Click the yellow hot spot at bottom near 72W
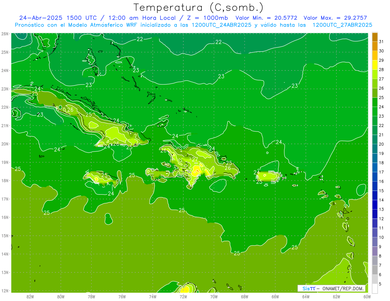 pos(185,289)
